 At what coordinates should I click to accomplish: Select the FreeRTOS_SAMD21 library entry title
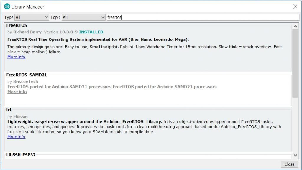coord(27,75)
